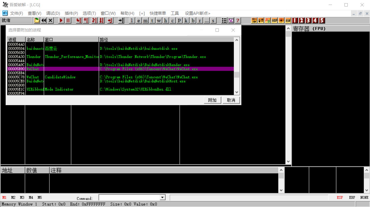Open the 插件(P) plugins menu

click(x=71, y=13)
